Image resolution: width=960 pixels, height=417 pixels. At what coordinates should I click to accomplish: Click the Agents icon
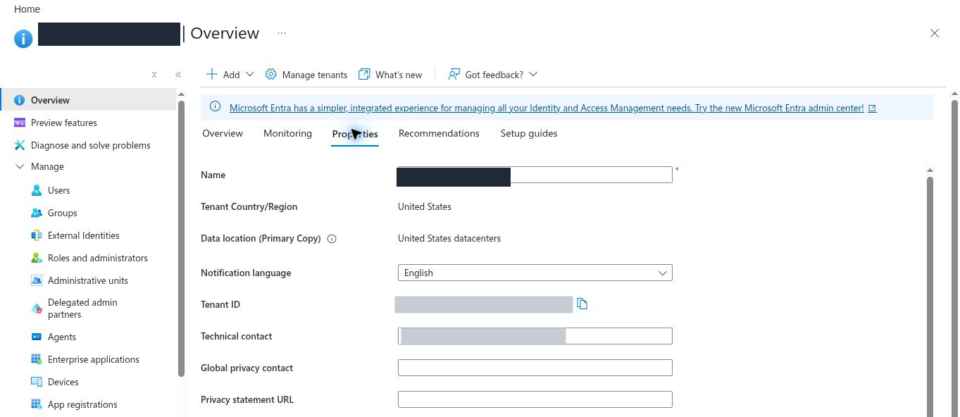click(x=37, y=337)
